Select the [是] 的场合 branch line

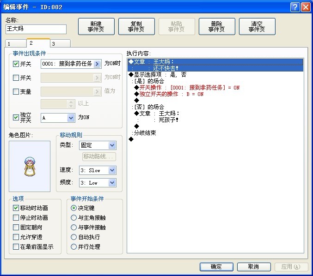(215, 81)
